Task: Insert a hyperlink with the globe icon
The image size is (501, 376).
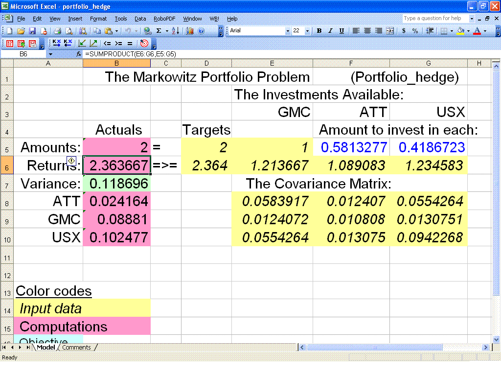Action: pyautogui.click(x=147, y=31)
